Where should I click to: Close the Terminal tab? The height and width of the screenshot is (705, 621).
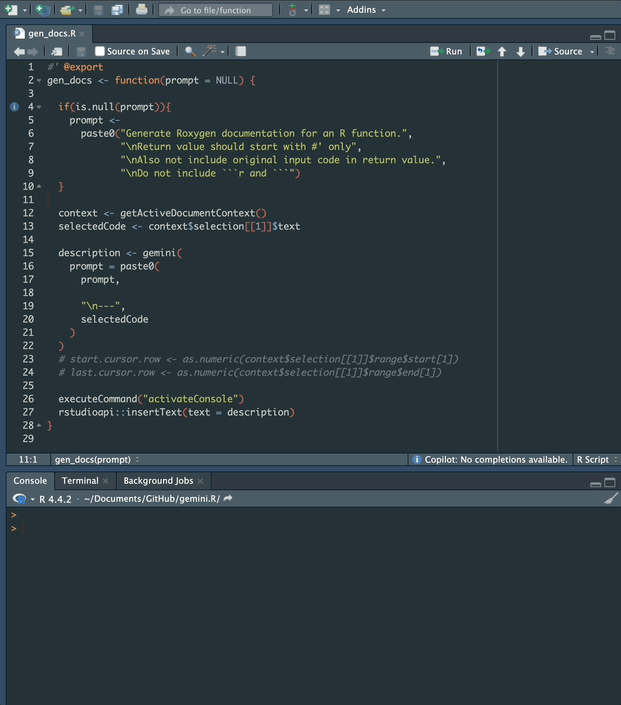[x=105, y=481]
